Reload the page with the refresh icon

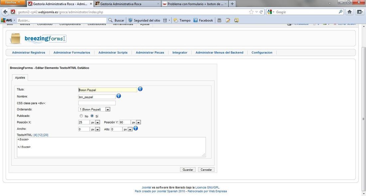click(261, 12)
